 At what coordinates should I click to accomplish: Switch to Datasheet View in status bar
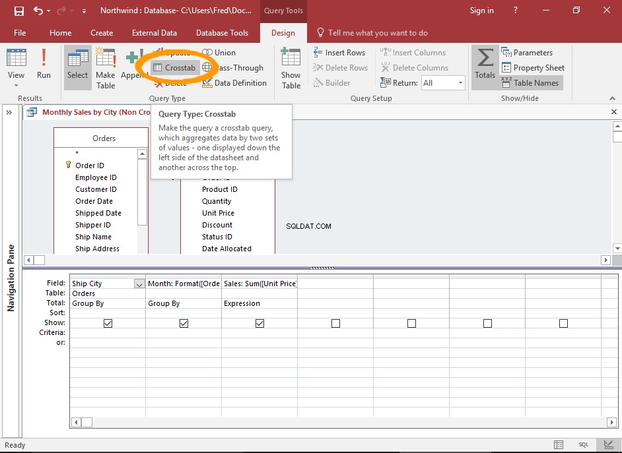coord(559,444)
